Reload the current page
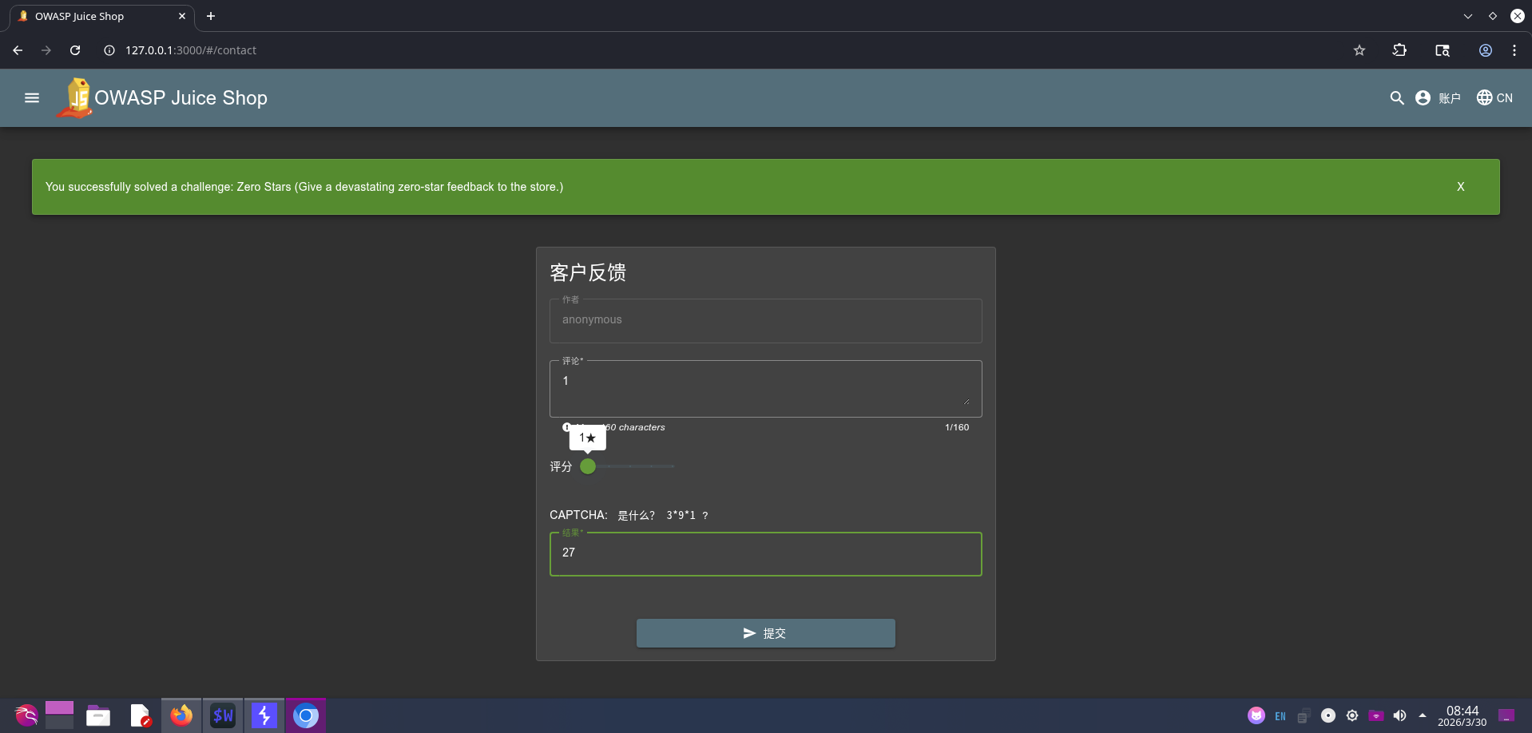This screenshot has width=1532, height=733. (x=75, y=50)
